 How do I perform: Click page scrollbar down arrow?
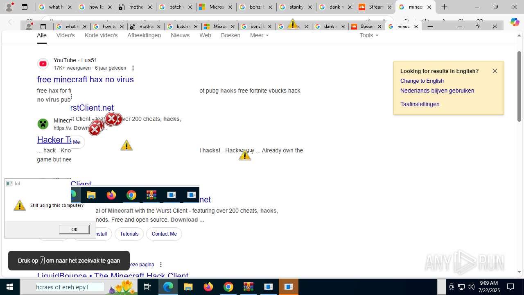tap(519, 272)
